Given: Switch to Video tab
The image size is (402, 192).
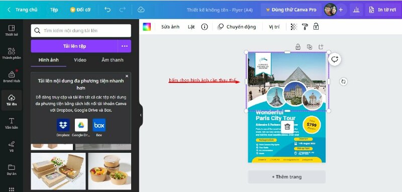Looking at the screenshot, I should 80,60.
